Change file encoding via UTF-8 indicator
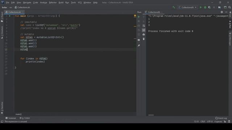Viewport: 232px width, 130px height. coord(210,122)
